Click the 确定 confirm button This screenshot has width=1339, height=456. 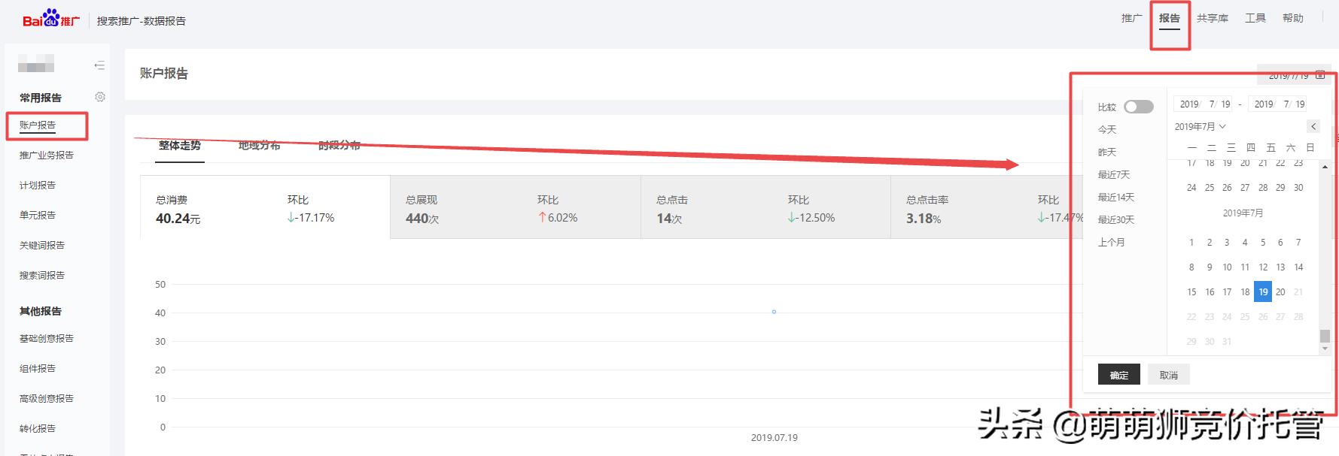[x=1118, y=375]
